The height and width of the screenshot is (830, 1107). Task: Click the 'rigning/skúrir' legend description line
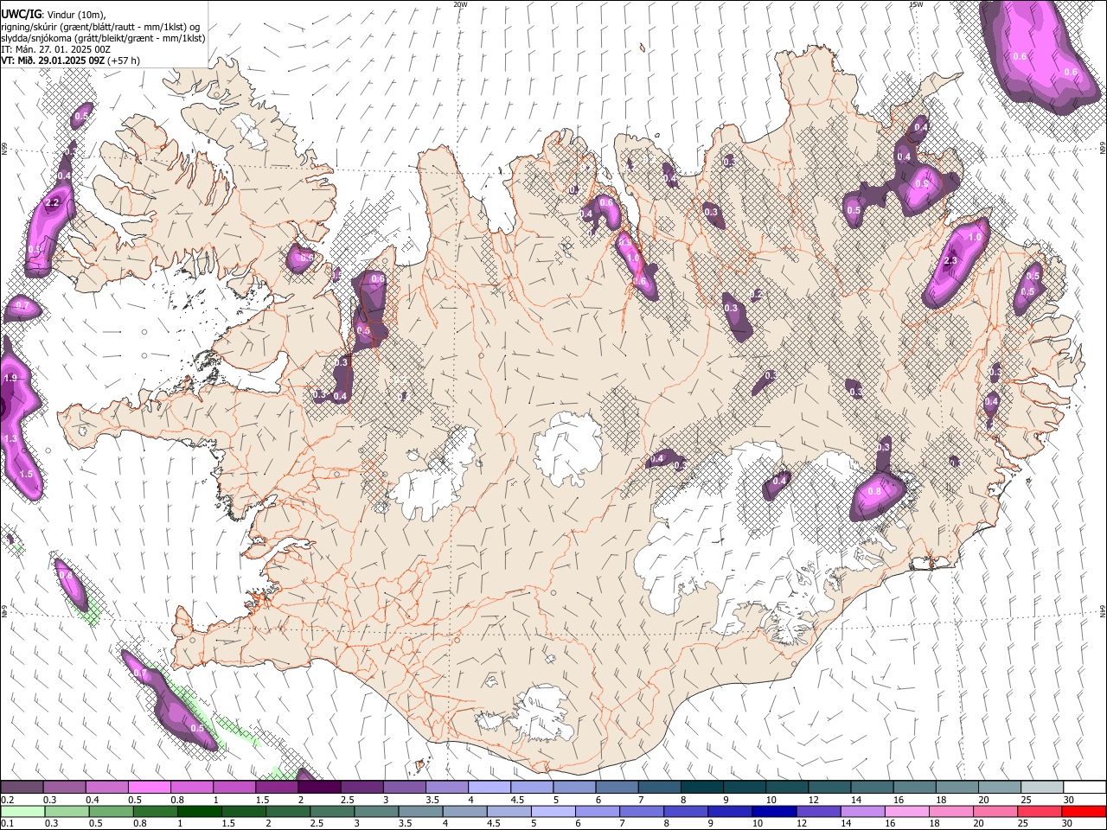pyautogui.click(x=102, y=27)
